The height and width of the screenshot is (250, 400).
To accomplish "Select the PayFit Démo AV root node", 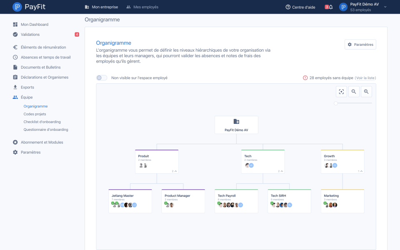I will pyautogui.click(x=236, y=125).
